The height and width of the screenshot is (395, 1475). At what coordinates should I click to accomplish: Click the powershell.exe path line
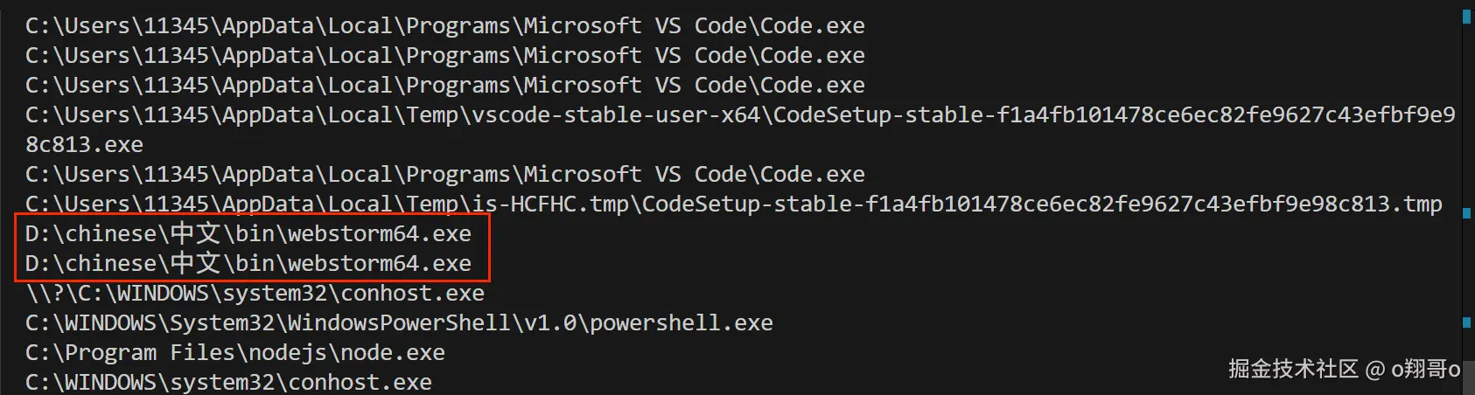point(398,323)
